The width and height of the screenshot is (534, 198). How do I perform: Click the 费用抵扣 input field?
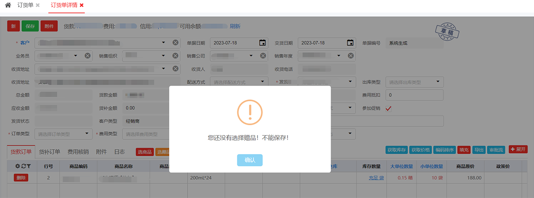click(414, 95)
